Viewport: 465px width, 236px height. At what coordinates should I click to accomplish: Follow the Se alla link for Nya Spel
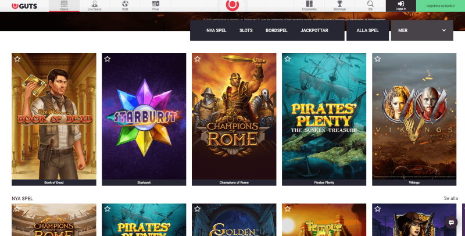450,198
